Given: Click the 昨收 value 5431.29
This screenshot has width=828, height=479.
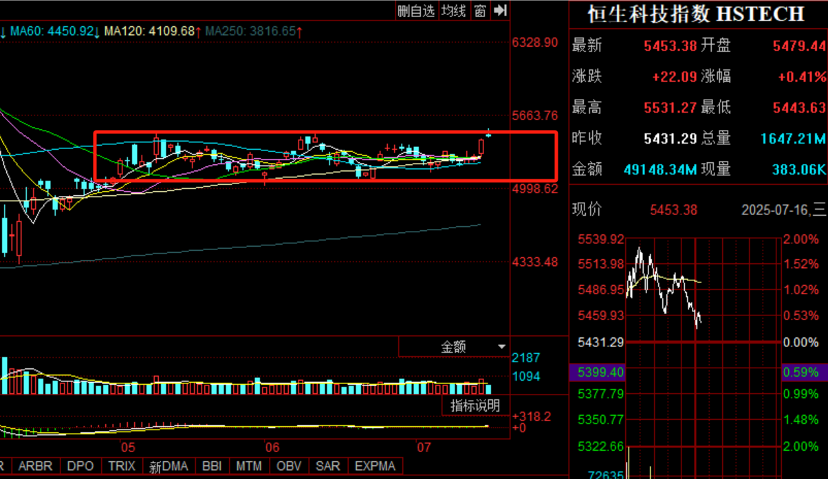Looking at the screenshot, I should (x=671, y=139).
